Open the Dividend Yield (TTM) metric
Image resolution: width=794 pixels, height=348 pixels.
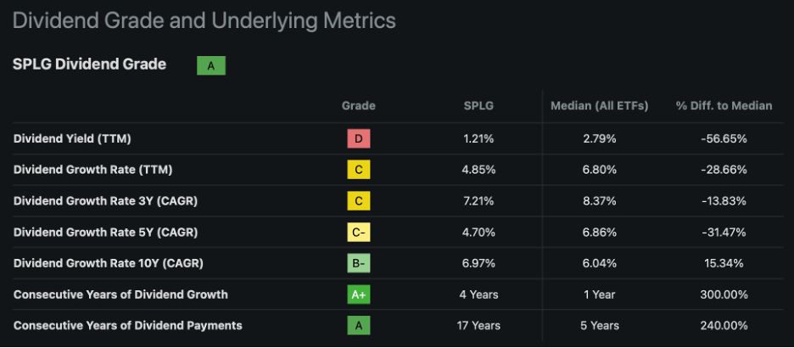[72, 138]
